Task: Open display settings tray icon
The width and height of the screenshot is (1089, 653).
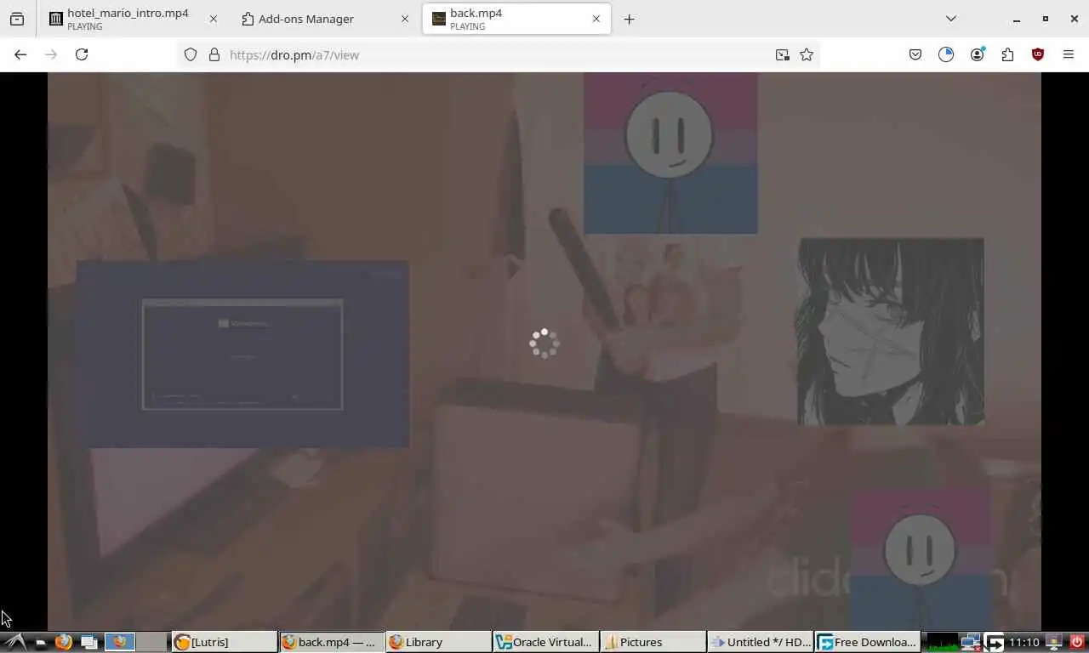Action: (x=1054, y=642)
